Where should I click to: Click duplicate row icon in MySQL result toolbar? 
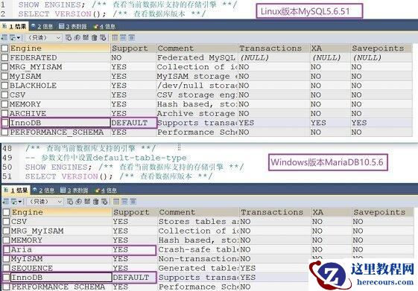[77, 37]
